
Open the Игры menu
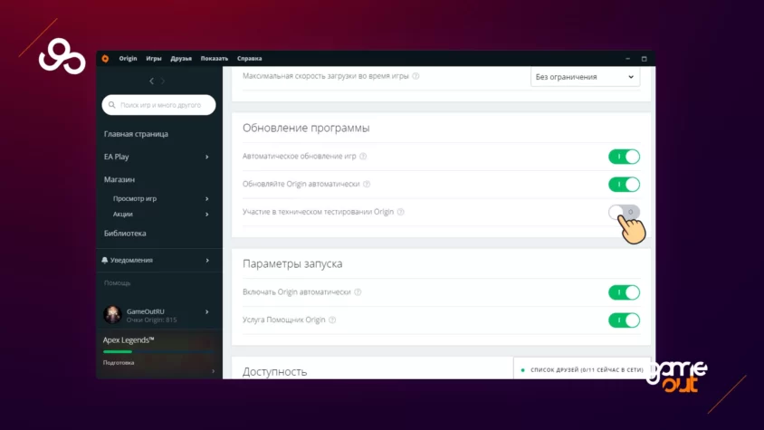point(154,59)
